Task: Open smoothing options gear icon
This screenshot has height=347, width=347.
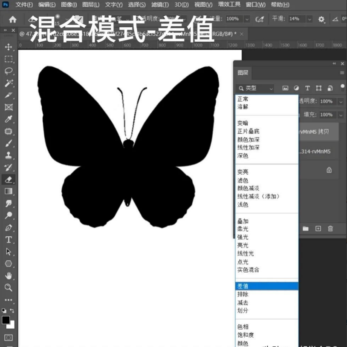Action: click(321, 19)
